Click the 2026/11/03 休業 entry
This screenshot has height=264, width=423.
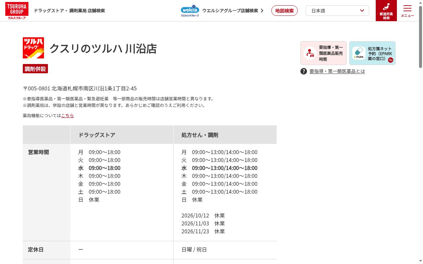[x=203, y=223]
